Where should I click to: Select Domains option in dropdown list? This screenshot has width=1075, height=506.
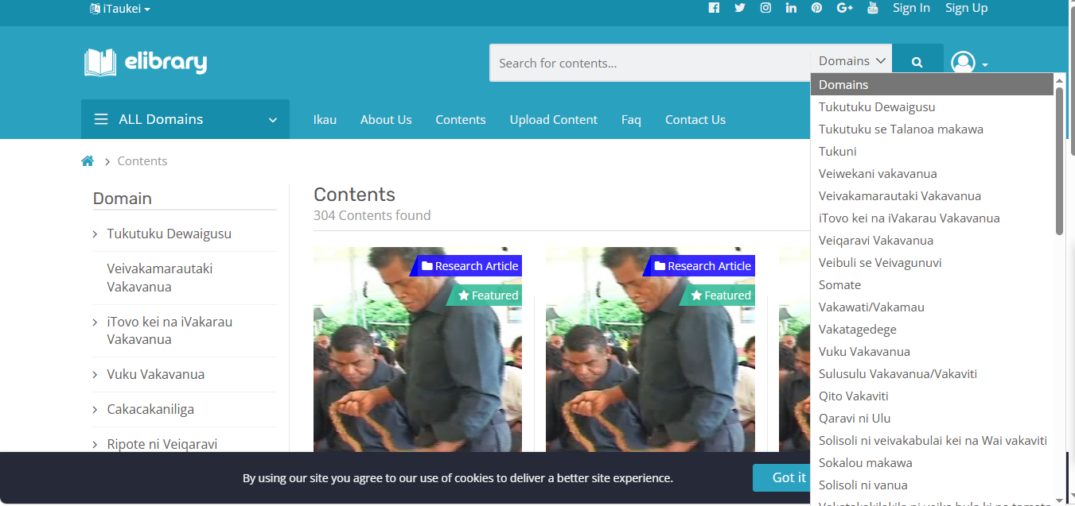(932, 84)
